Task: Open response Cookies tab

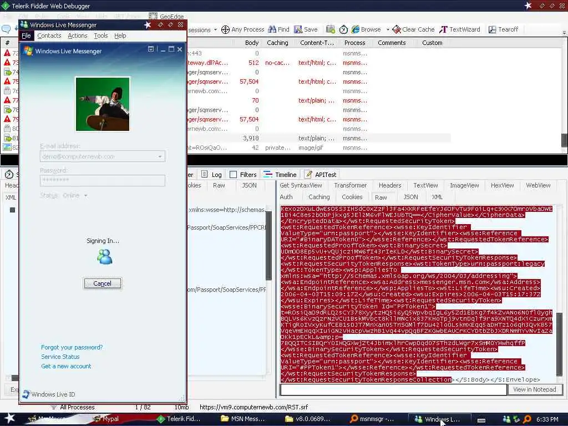Action: tap(352, 197)
